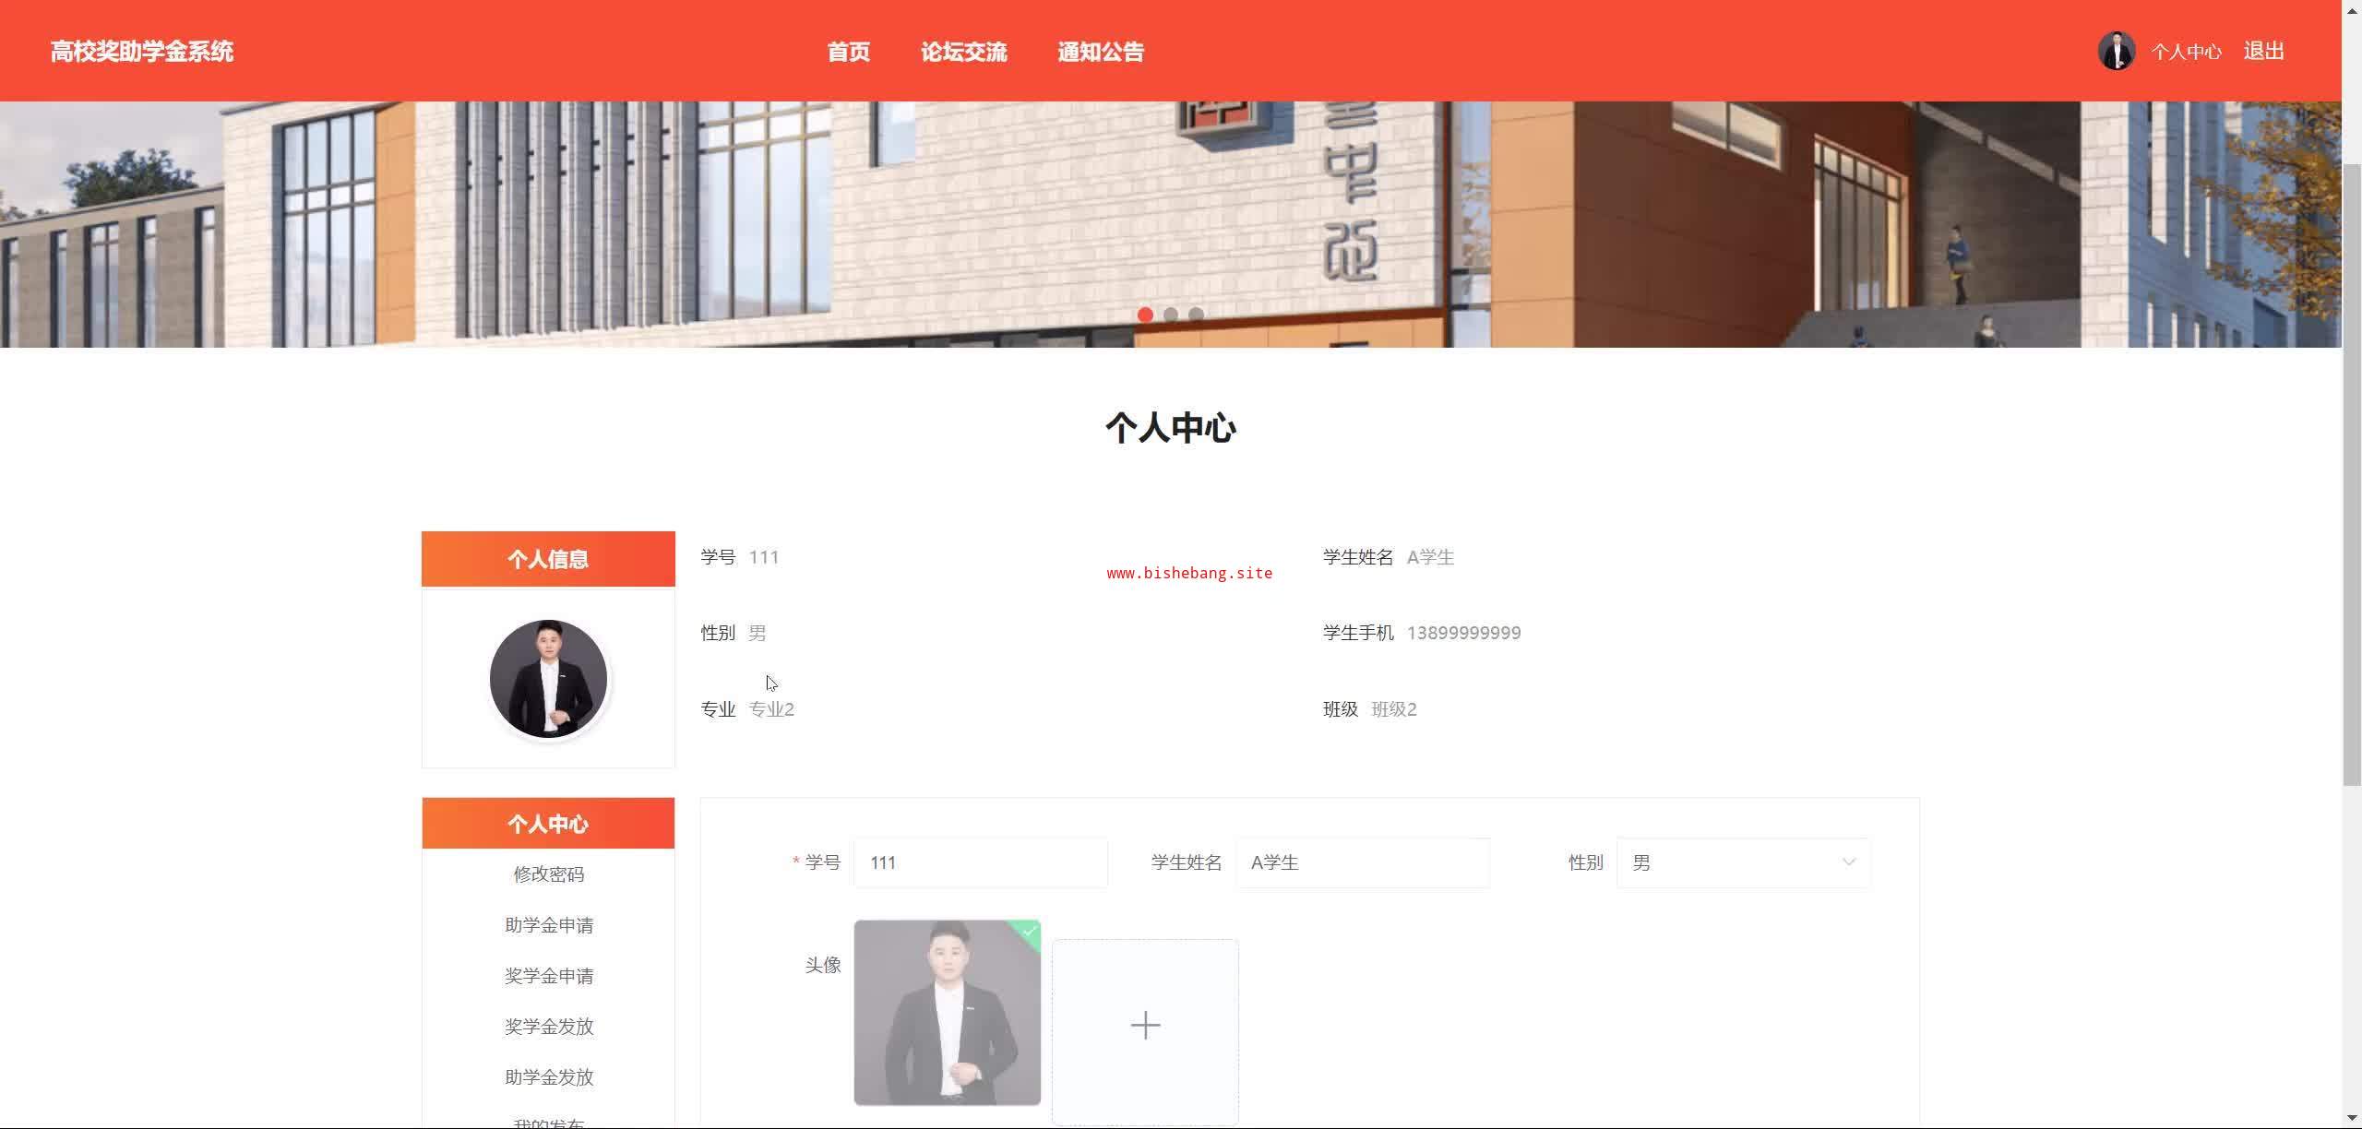Switch to the third carousel dot
This screenshot has height=1129, width=2362.
pos(1197,315)
